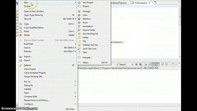Viewport: 197px width, 111px height.
Task: Click the Java Working Set icon
Action: click(x=79, y=34)
